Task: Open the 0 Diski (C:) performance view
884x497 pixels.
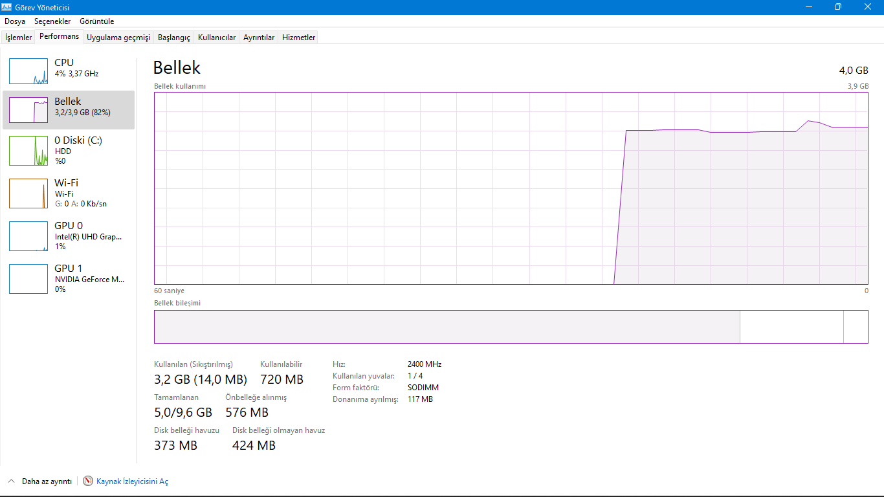Action: [x=69, y=150]
